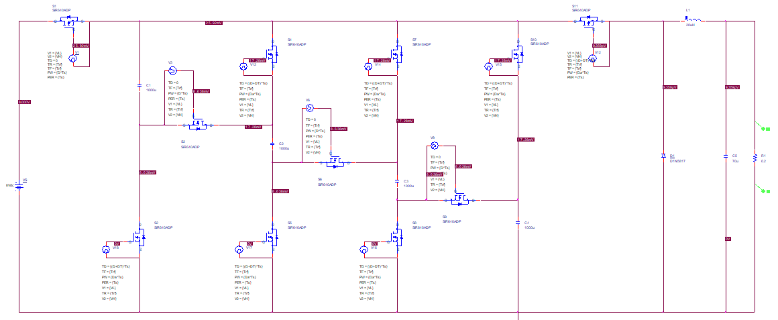Select diode D1 symbol
The width and height of the screenshot is (778, 320).
(x=664, y=156)
